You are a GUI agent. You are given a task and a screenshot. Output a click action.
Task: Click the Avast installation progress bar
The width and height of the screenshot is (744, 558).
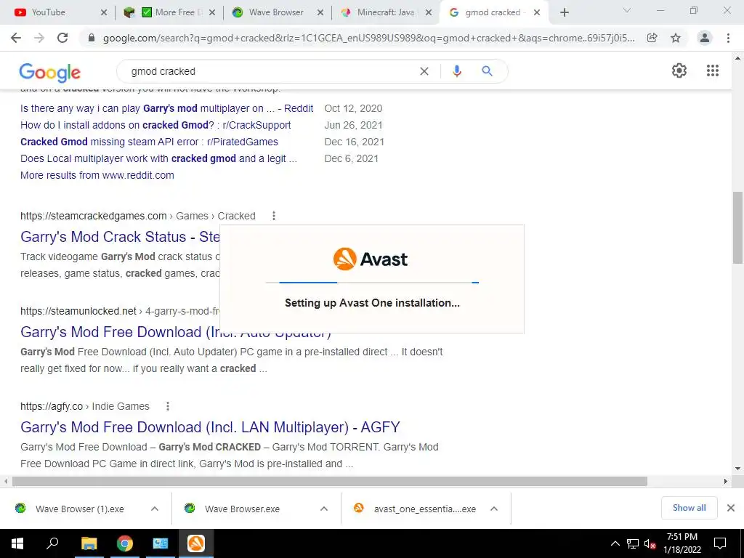pyautogui.click(x=372, y=283)
